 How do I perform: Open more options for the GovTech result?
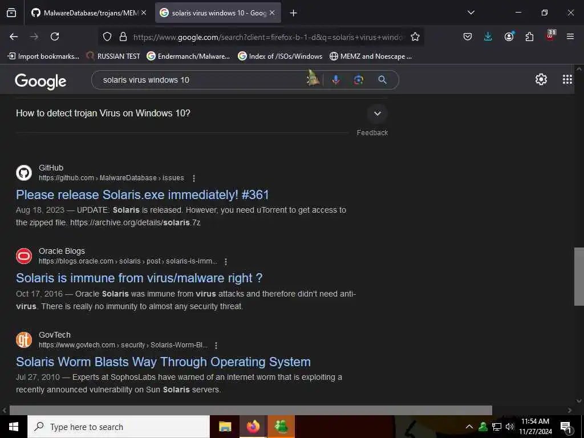click(x=216, y=346)
